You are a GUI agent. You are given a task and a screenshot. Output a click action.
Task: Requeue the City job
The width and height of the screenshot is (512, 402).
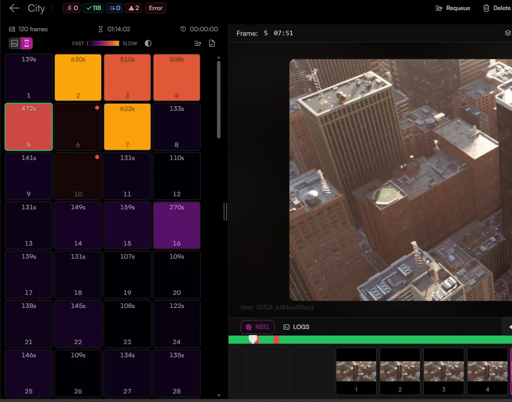[453, 8]
